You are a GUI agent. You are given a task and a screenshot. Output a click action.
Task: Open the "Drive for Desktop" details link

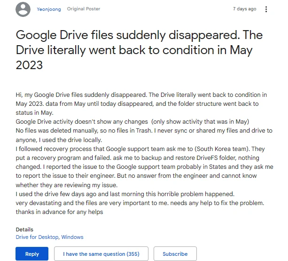[37, 237]
